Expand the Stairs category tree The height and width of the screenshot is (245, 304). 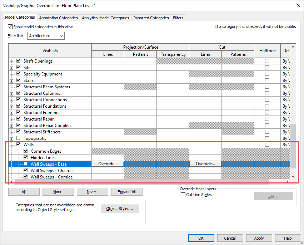tap(12, 81)
